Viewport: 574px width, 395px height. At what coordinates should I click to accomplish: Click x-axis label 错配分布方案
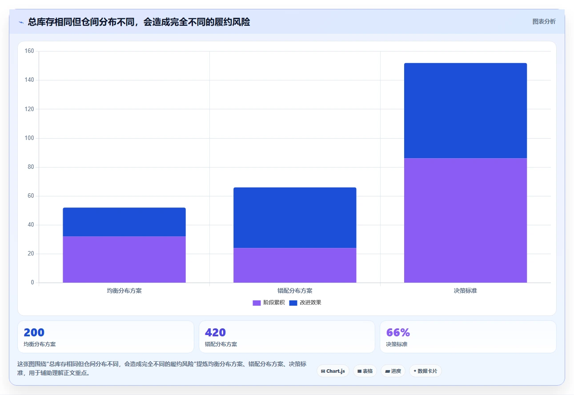click(295, 291)
